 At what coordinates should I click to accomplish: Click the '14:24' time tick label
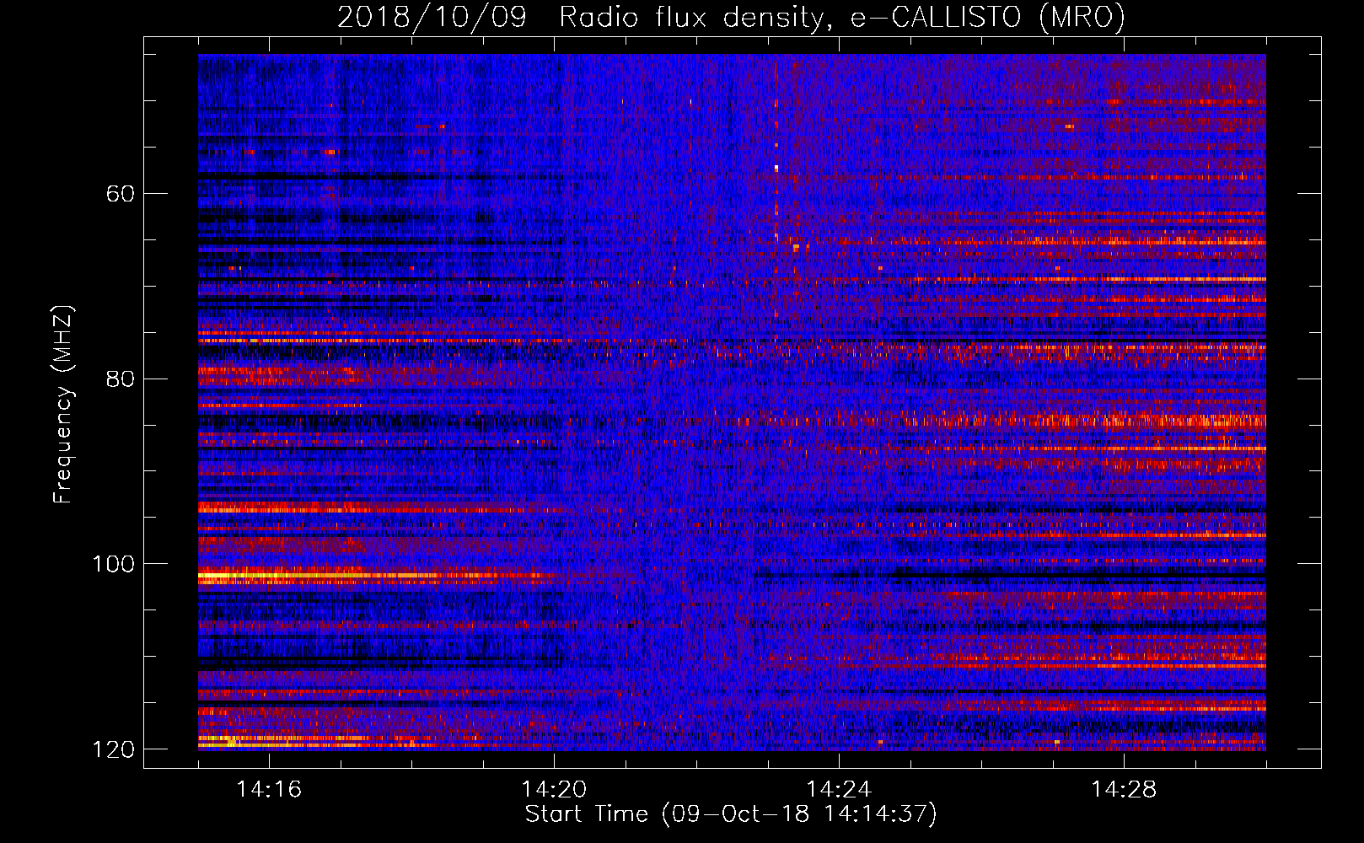(839, 790)
